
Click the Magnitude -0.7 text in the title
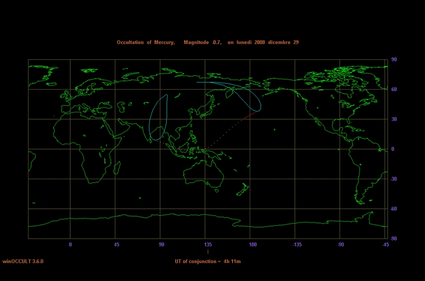202,42
